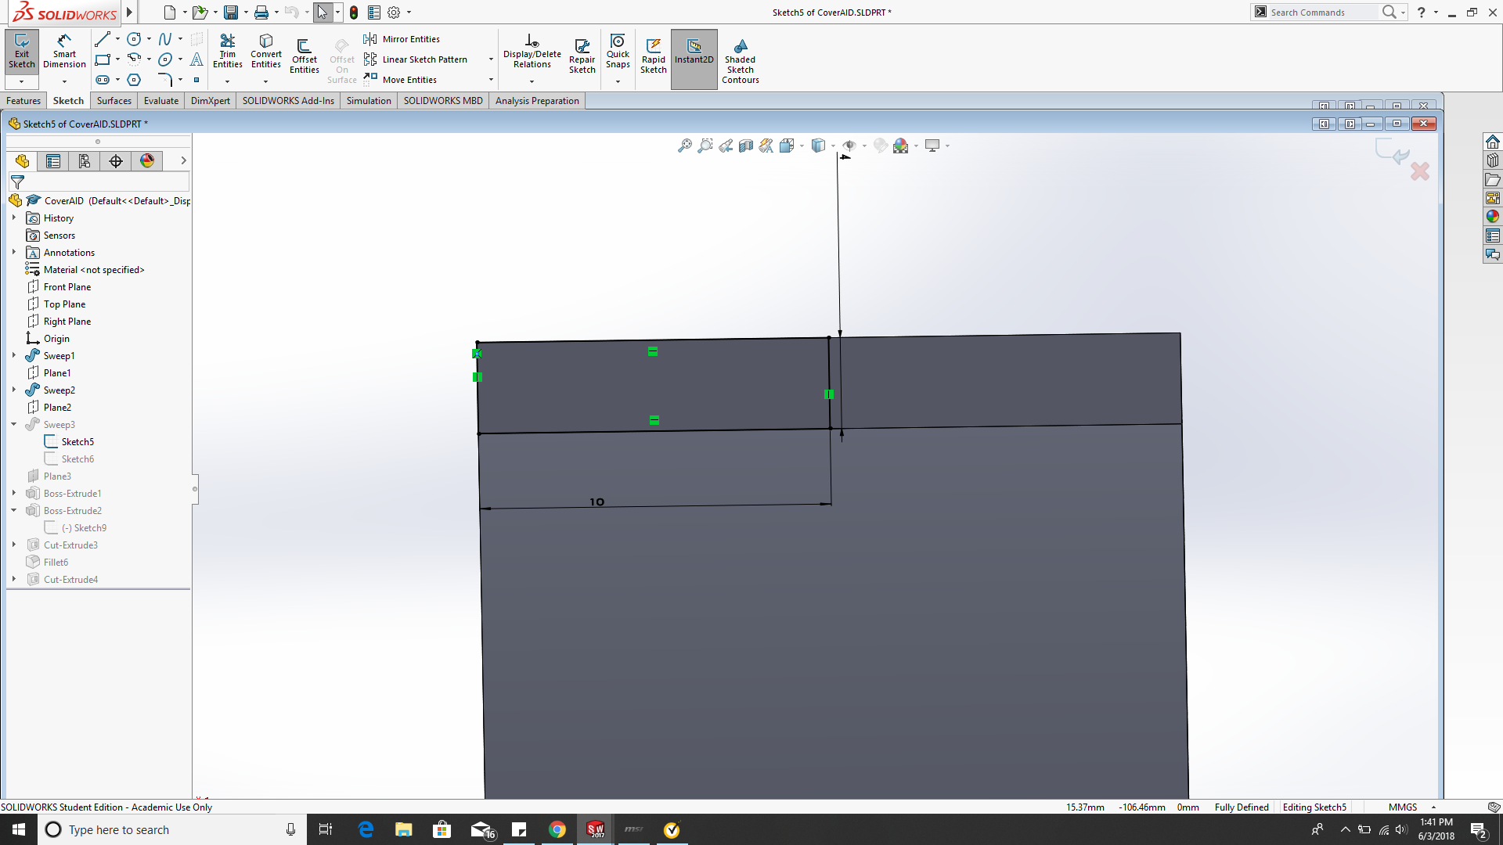Click the Zoom to Fit icon
Image resolution: width=1503 pixels, height=845 pixels.
(x=685, y=146)
